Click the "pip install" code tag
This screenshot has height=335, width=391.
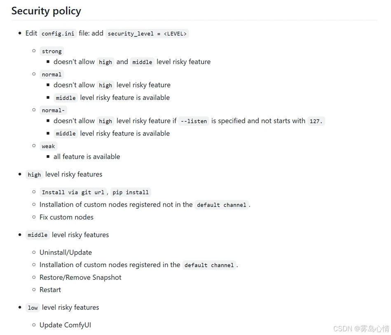pyautogui.click(x=131, y=192)
